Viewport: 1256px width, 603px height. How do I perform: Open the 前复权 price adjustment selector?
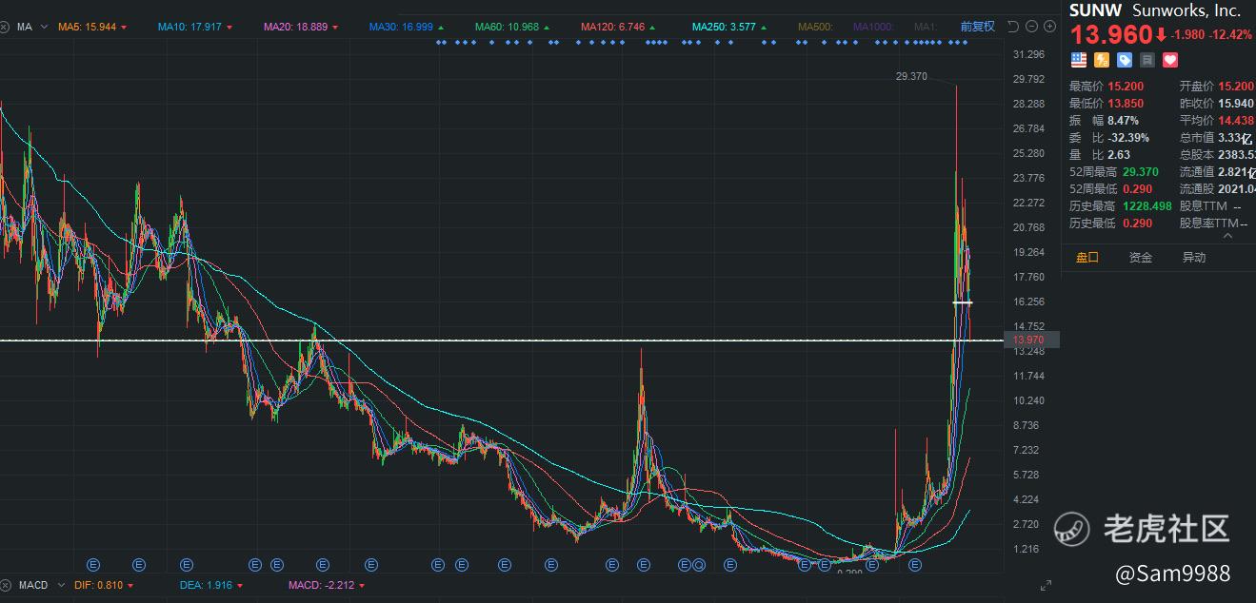(x=978, y=27)
